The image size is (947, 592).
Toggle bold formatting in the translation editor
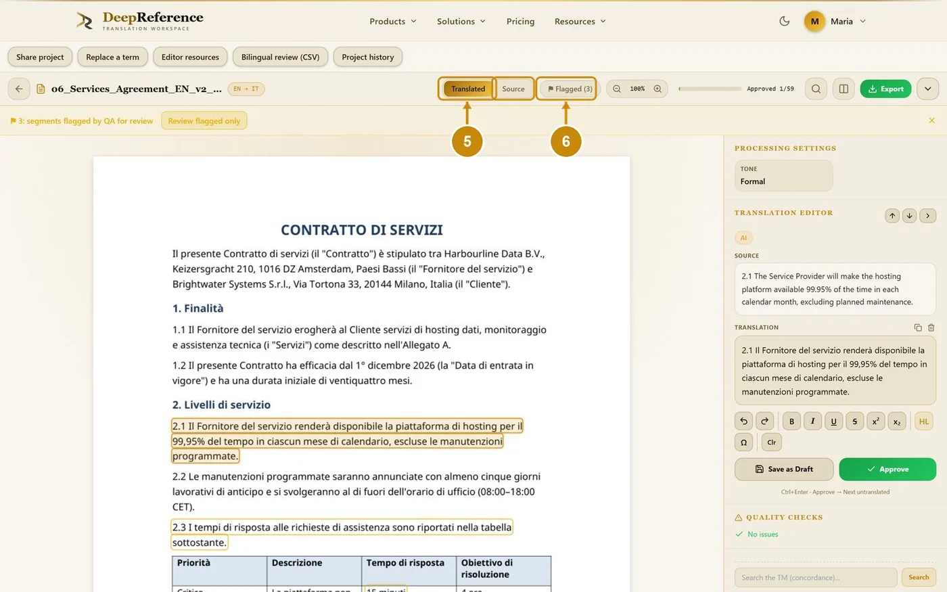(x=791, y=422)
